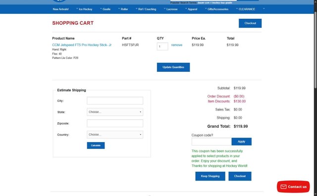Click the Calculate shipping button
The height and width of the screenshot is (196, 317).
pyautogui.click(x=96, y=146)
